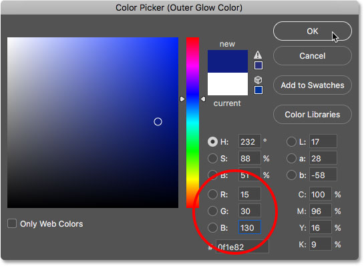Image resolution: width=364 pixels, height=266 pixels.
Task: Click the OK button
Action: [313, 31]
